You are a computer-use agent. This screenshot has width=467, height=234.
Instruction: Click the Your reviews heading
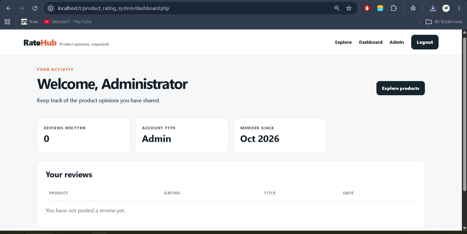point(69,174)
